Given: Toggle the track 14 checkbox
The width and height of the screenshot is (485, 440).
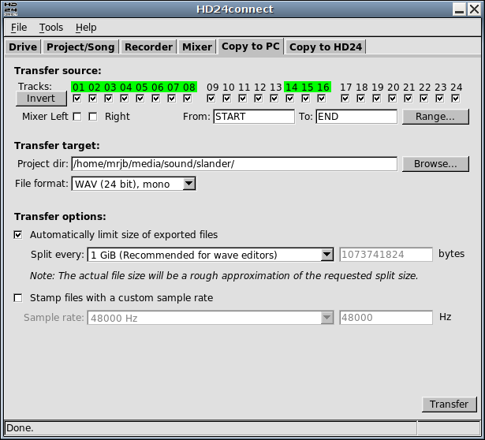Looking at the screenshot, I should pos(289,99).
